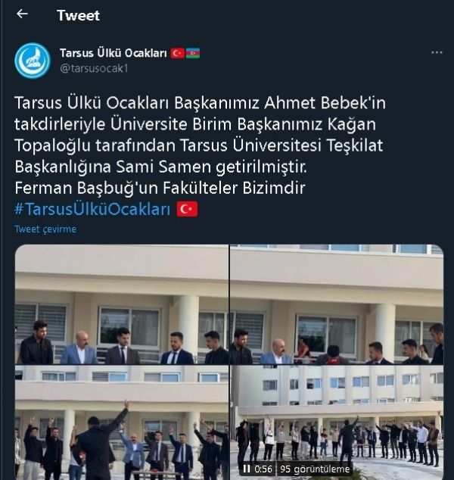
Task: Pause the video with pause icon
Action: tap(247, 469)
